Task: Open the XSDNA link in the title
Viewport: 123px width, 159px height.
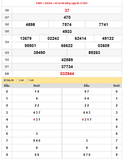Action: pos(48,3)
